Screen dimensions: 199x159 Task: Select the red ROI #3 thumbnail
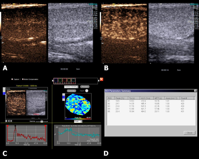[x=65, y=81]
